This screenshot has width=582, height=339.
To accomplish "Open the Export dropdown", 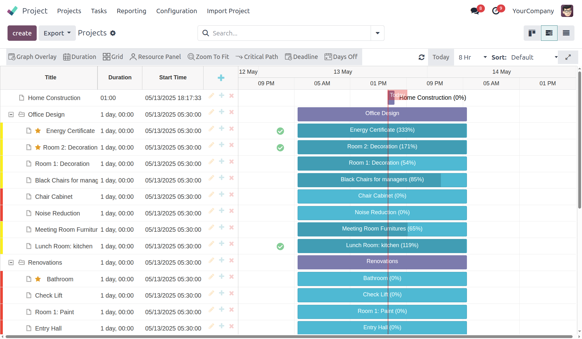I will point(57,33).
